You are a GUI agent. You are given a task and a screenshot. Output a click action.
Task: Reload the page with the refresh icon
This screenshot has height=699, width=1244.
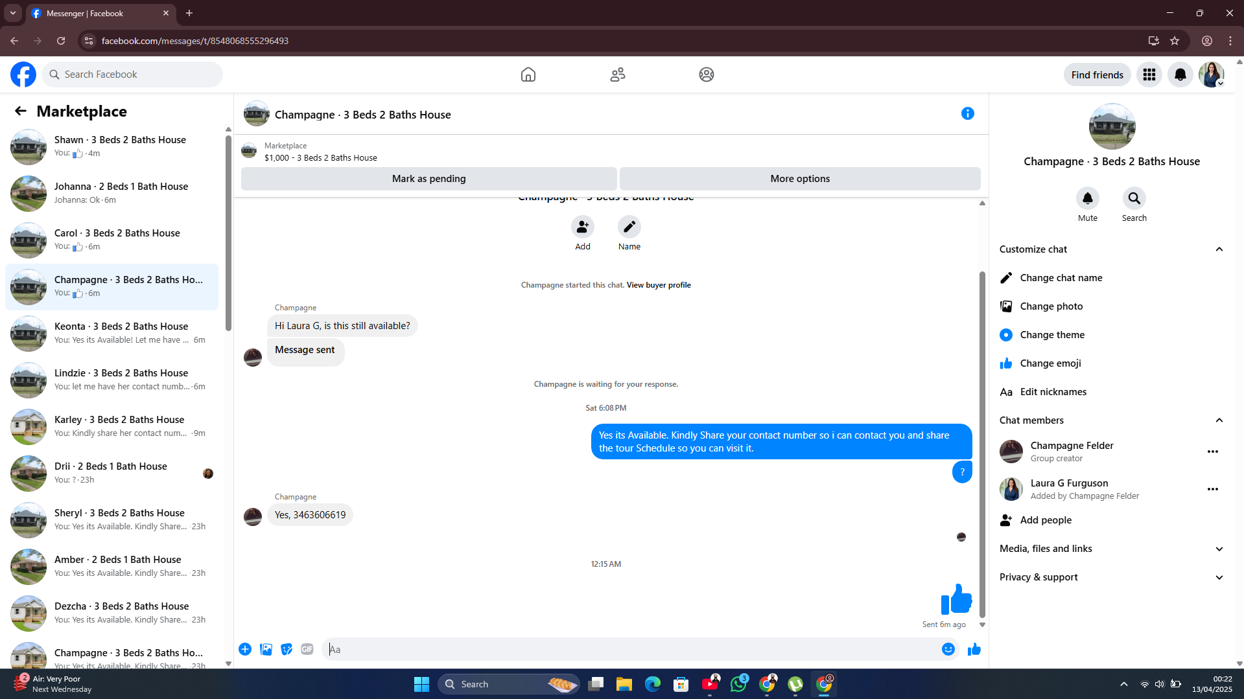(x=61, y=41)
